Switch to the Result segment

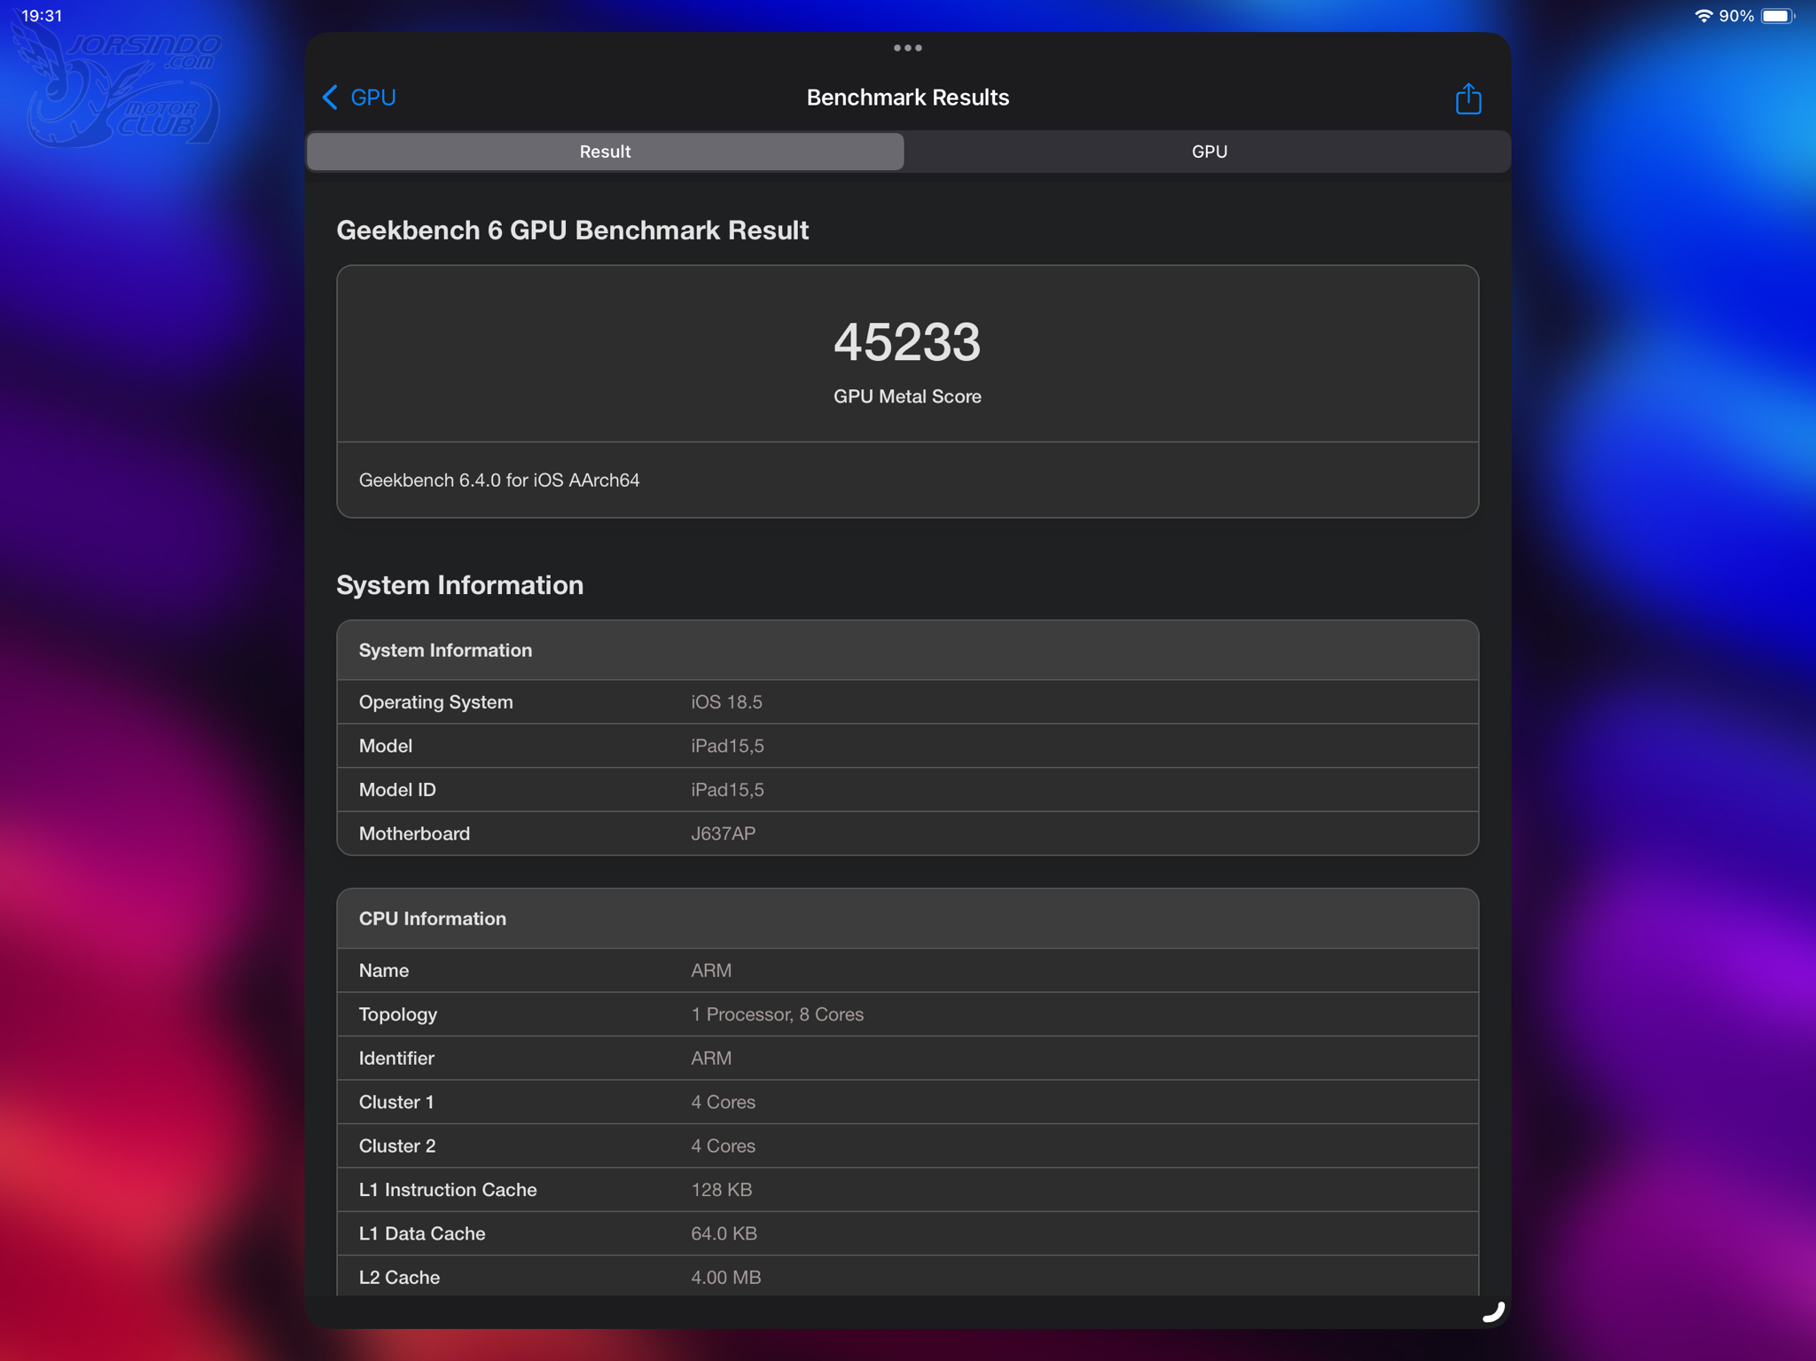606,152
